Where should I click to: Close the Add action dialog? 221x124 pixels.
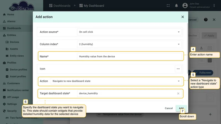pyautogui.click(x=183, y=17)
